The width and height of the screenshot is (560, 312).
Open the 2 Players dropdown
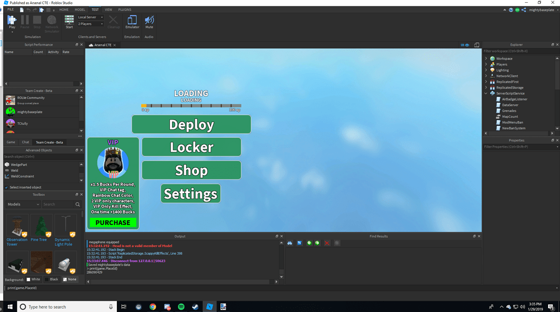click(x=90, y=23)
